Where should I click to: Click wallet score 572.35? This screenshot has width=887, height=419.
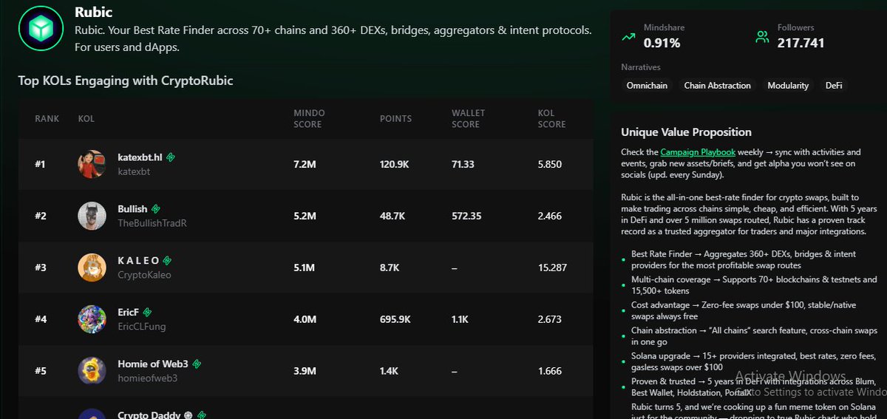pos(466,216)
